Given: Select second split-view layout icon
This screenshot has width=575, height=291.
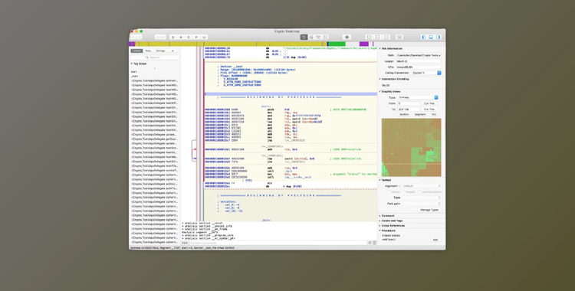Looking at the screenshot, I should click(378, 37).
